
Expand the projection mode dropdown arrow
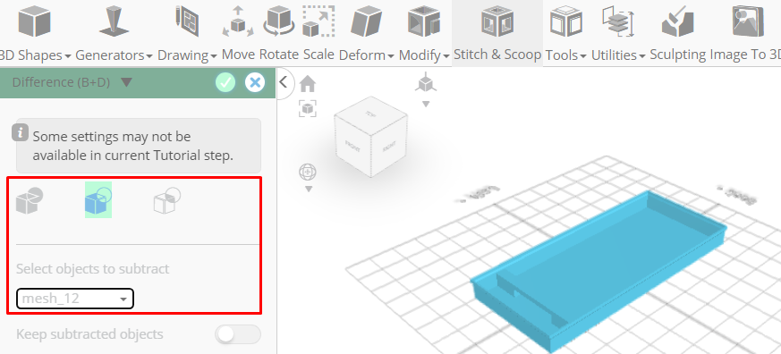click(425, 104)
